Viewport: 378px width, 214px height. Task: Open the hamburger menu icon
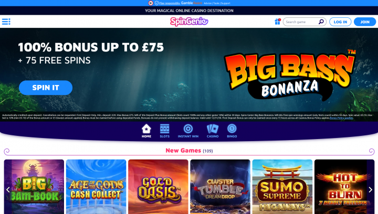6,22
